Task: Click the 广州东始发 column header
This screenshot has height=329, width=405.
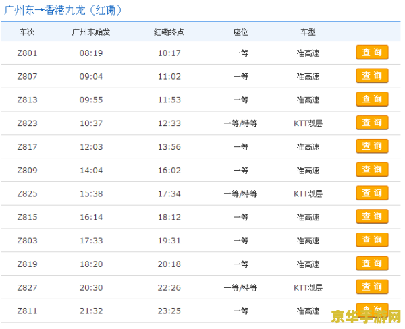Action: (x=91, y=32)
